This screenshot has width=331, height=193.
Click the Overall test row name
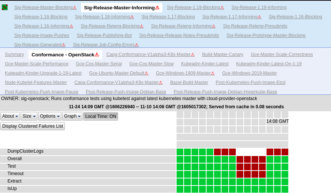[x=15, y=159]
